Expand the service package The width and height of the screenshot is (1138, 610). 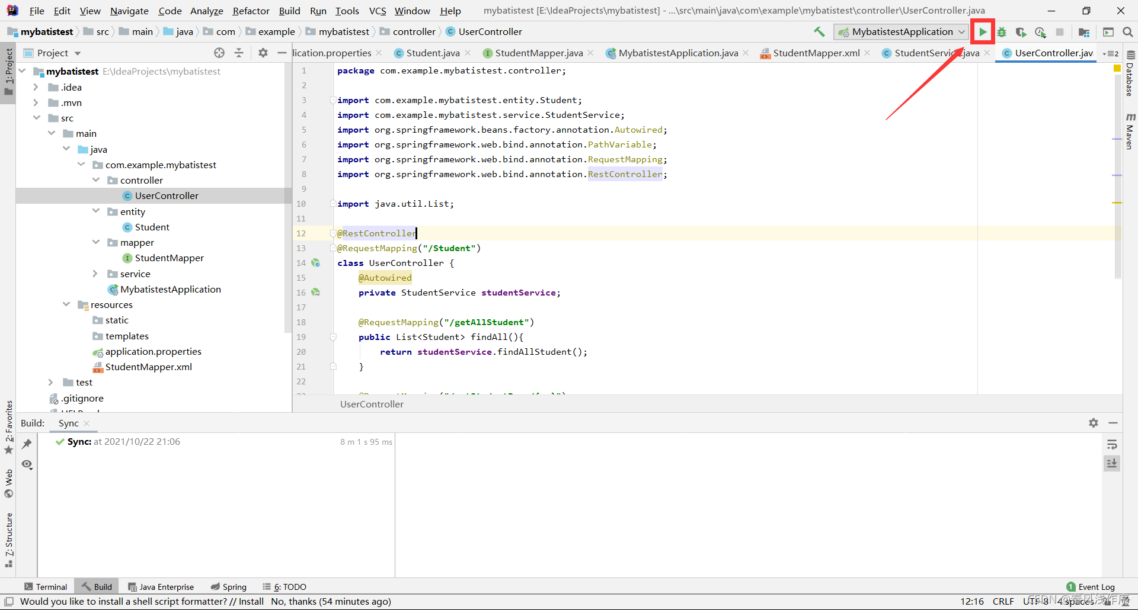click(95, 274)
